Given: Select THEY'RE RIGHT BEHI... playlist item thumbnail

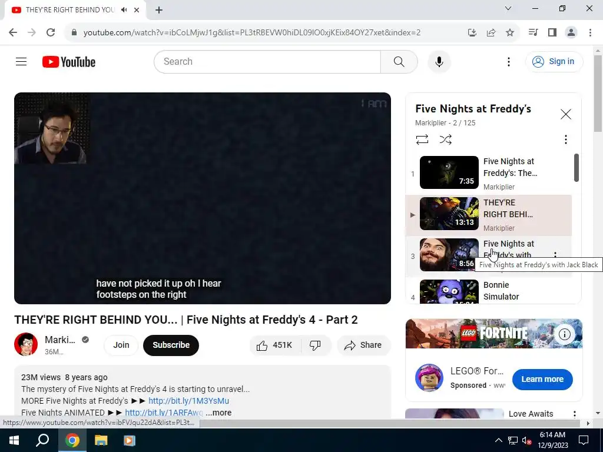Looking at the screenshot, I should pyautogui.click(x=449, y=214).
